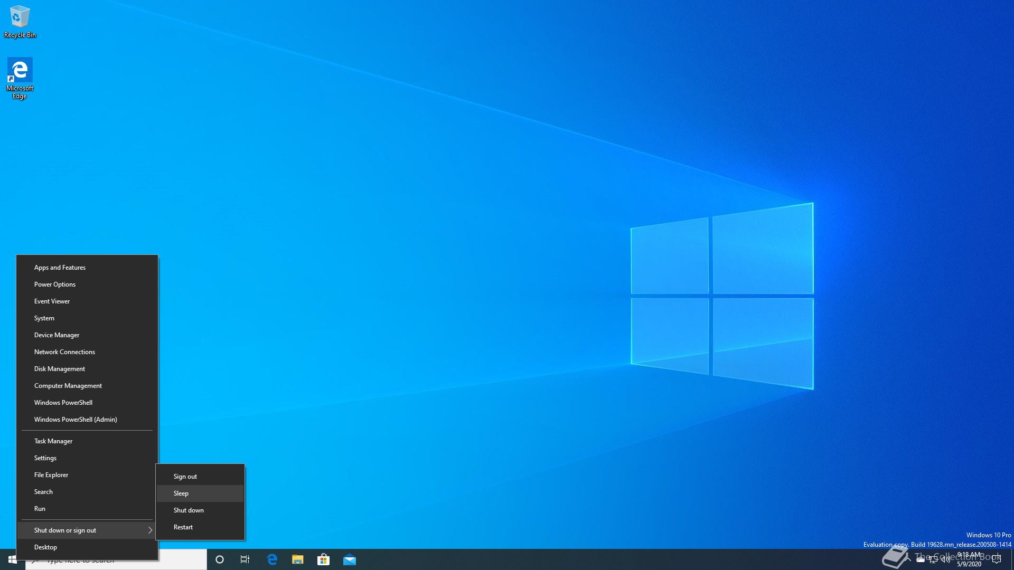Image resolution: width=1014 pixels, height=570 pixels.
Task: Open the Action Center notifications icon
Action: pos(997,559)
